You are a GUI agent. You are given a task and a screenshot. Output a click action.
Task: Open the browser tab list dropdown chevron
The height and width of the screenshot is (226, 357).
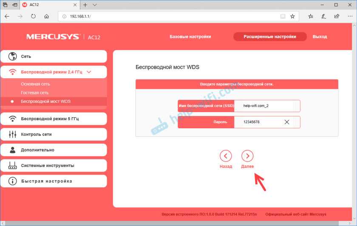click(x=94, y=5)
